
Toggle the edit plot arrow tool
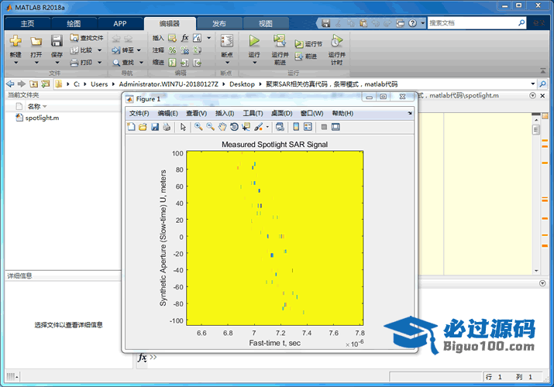184,127
